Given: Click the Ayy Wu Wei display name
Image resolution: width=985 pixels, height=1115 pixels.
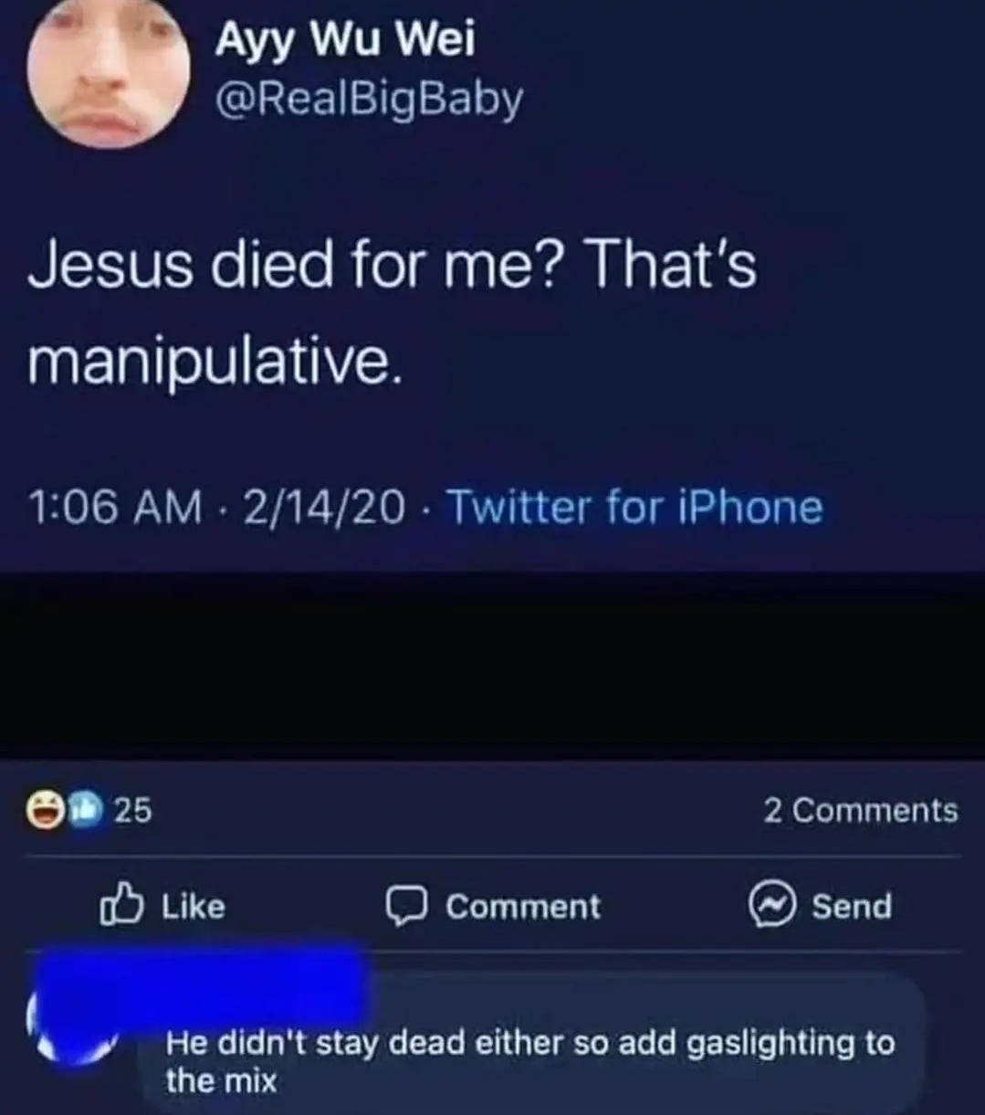Looking at the screenshot, I should (x=345, y=40).
